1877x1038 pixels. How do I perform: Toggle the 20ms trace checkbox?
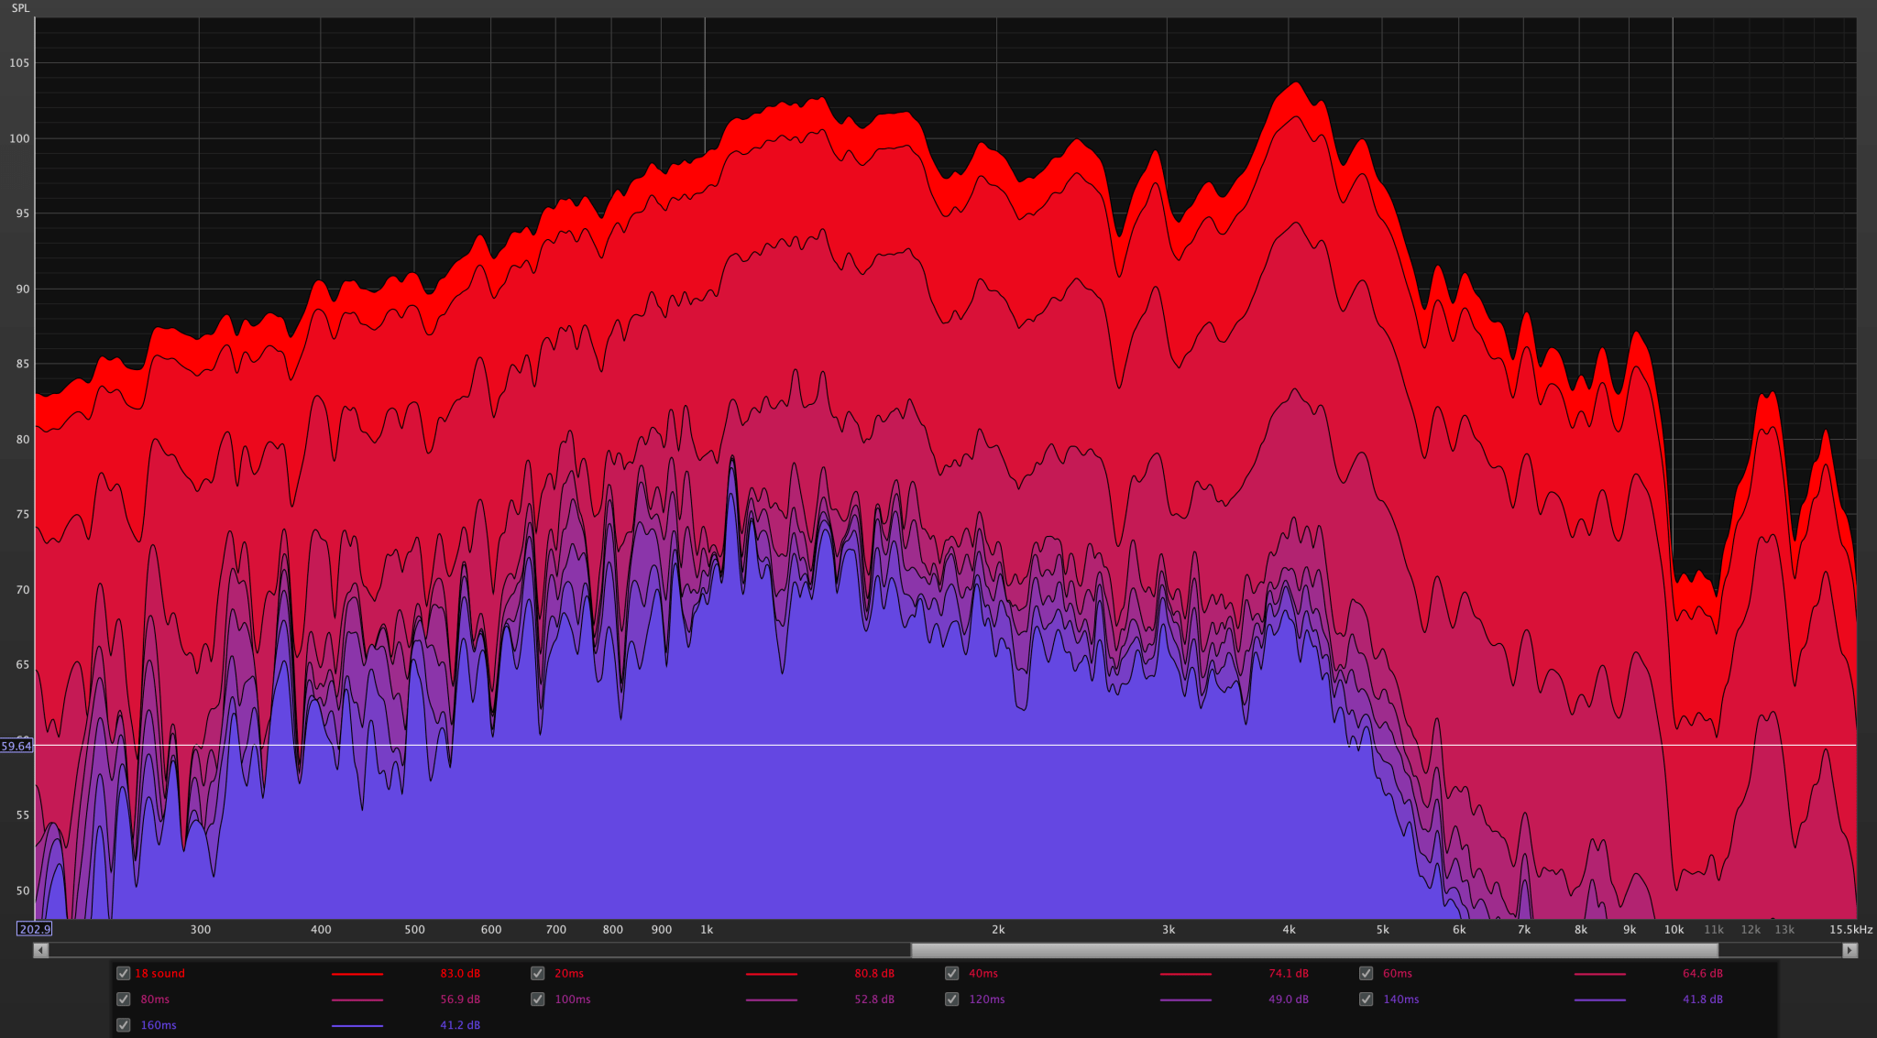538,973
